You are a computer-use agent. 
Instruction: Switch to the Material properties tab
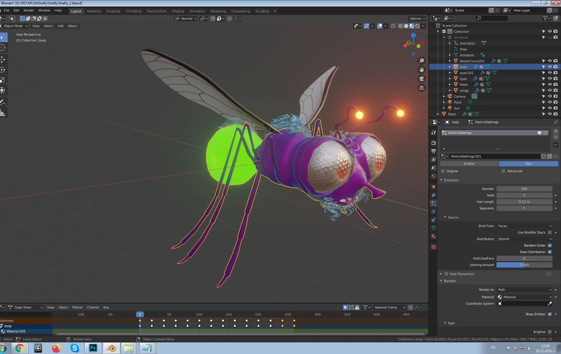[433, 236]
